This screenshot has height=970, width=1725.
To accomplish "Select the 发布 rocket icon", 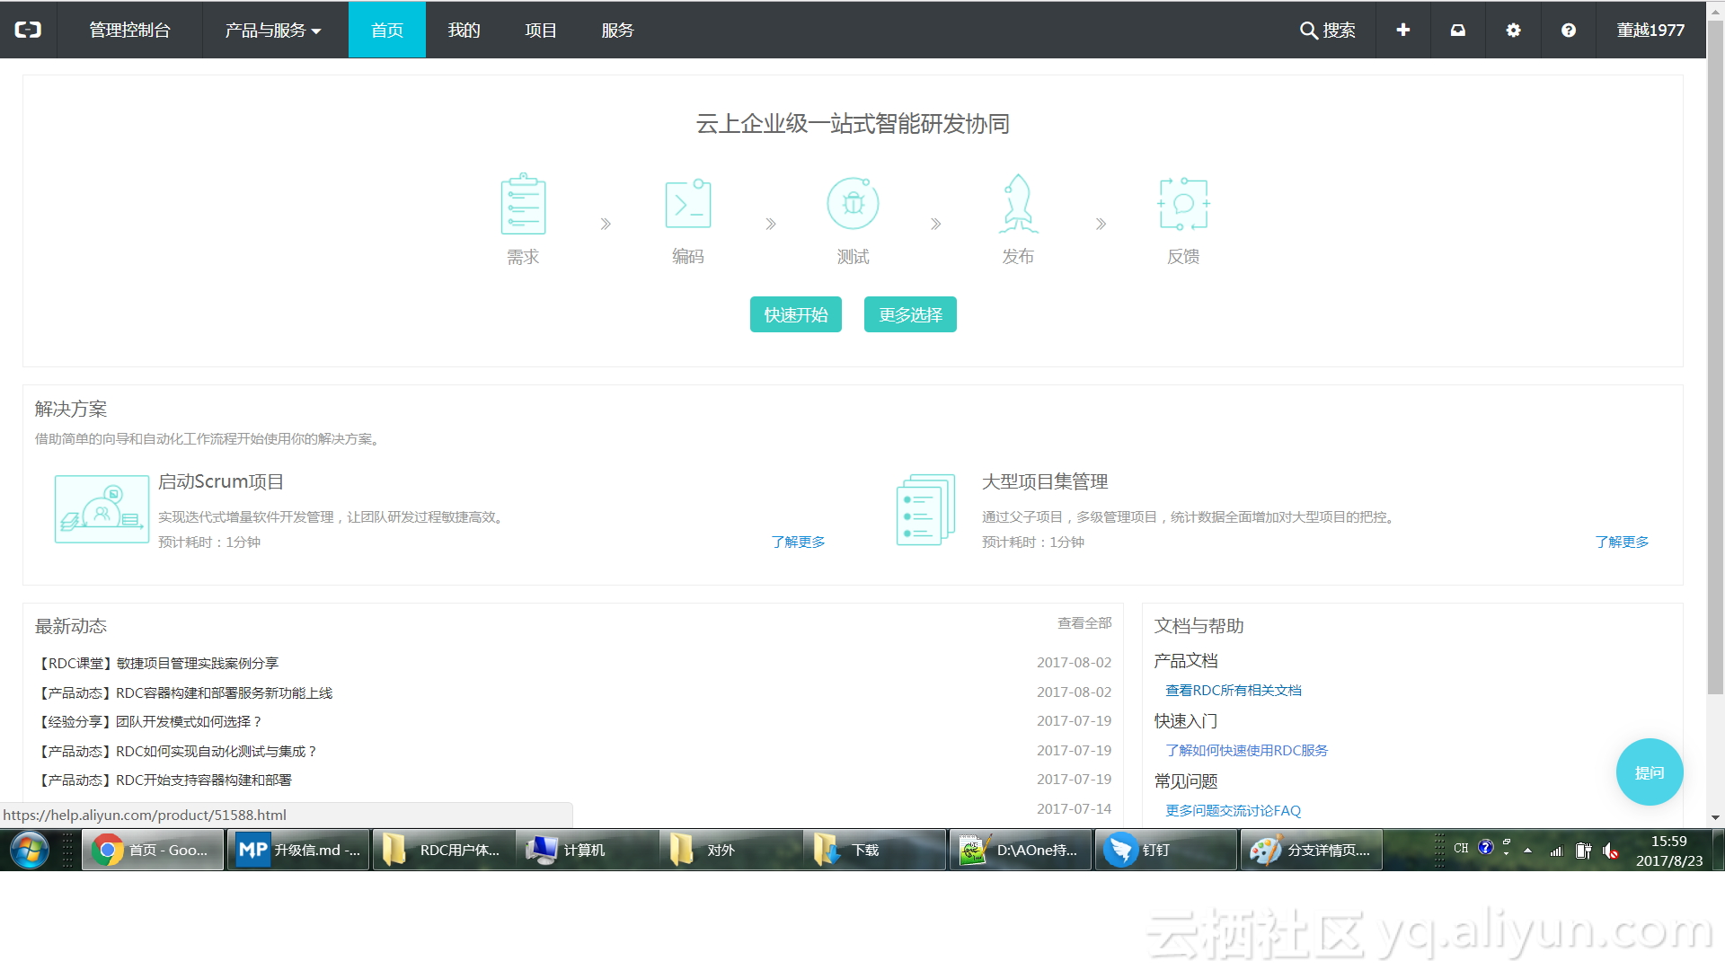I will coord(1018,204).
